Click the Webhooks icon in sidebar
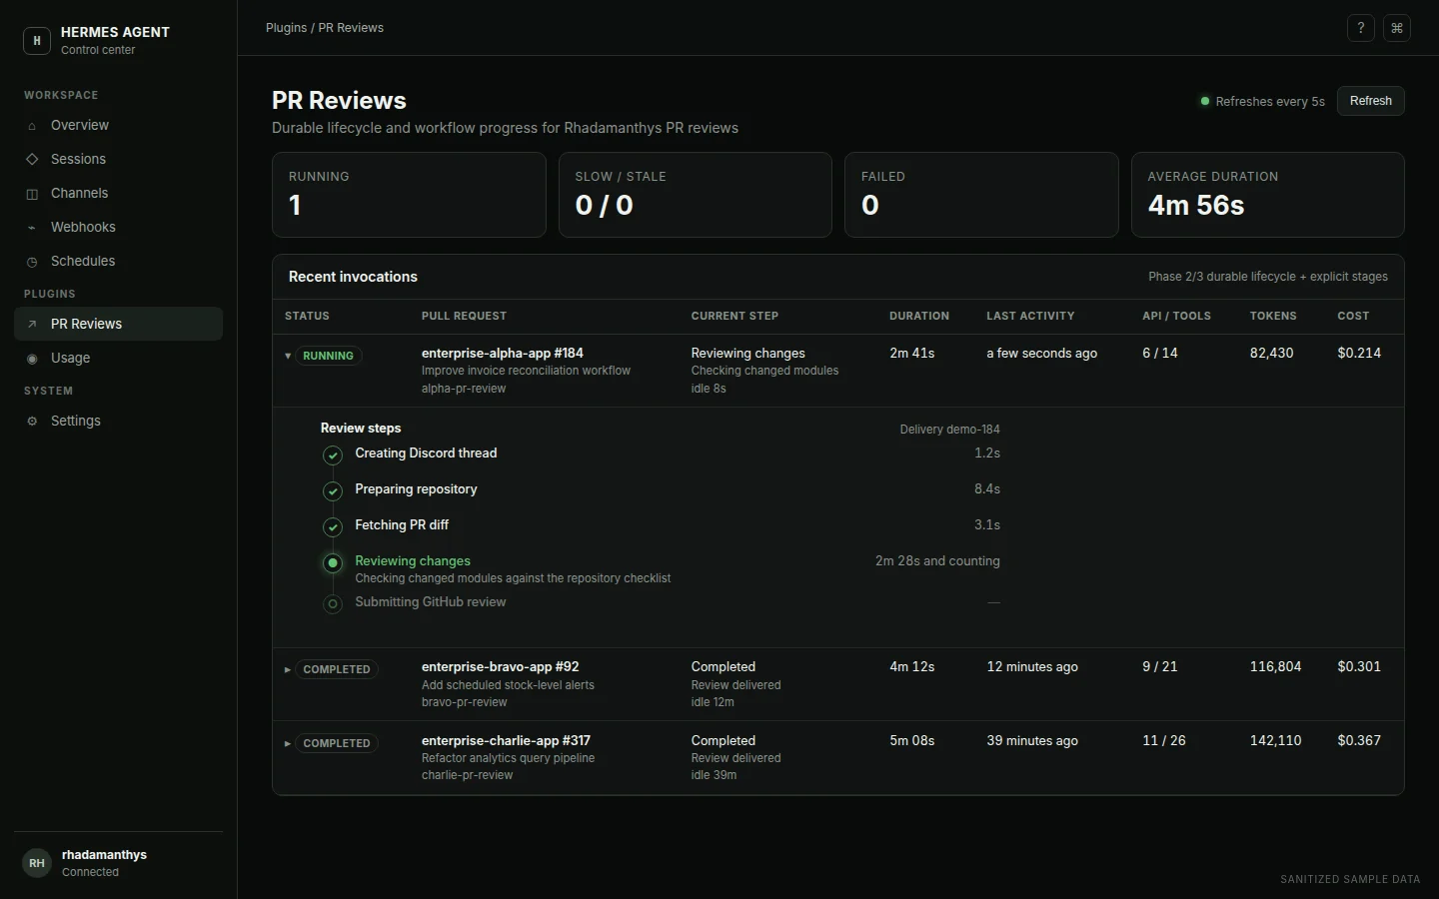This screenshot has width=1439, height=899. click(32, 228)
